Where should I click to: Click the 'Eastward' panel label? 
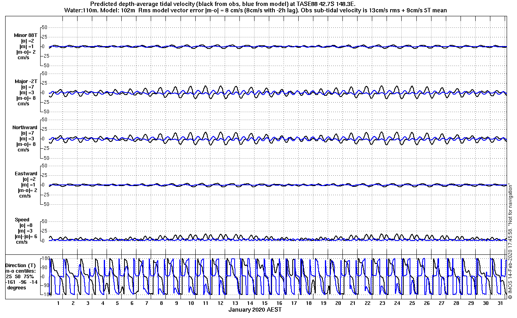pos(26,174)
